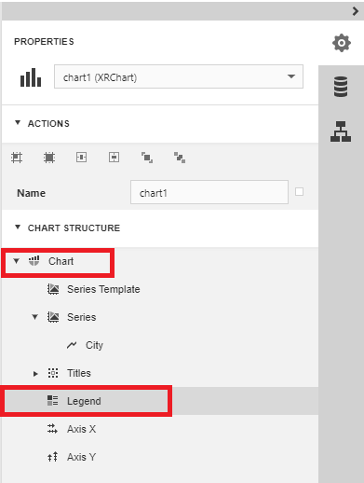Collapse the Series tree node
Viewport: 364px width, 483px height.
click(35, 317)
